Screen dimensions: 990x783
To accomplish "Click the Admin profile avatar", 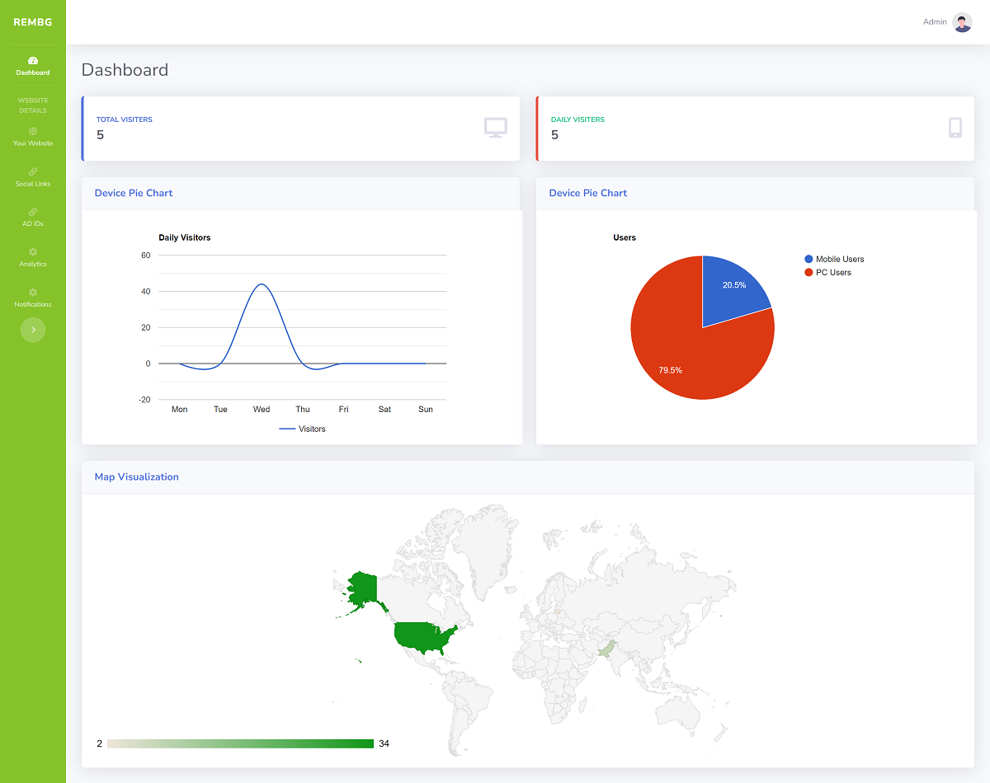I will click(x=962, y=22).
